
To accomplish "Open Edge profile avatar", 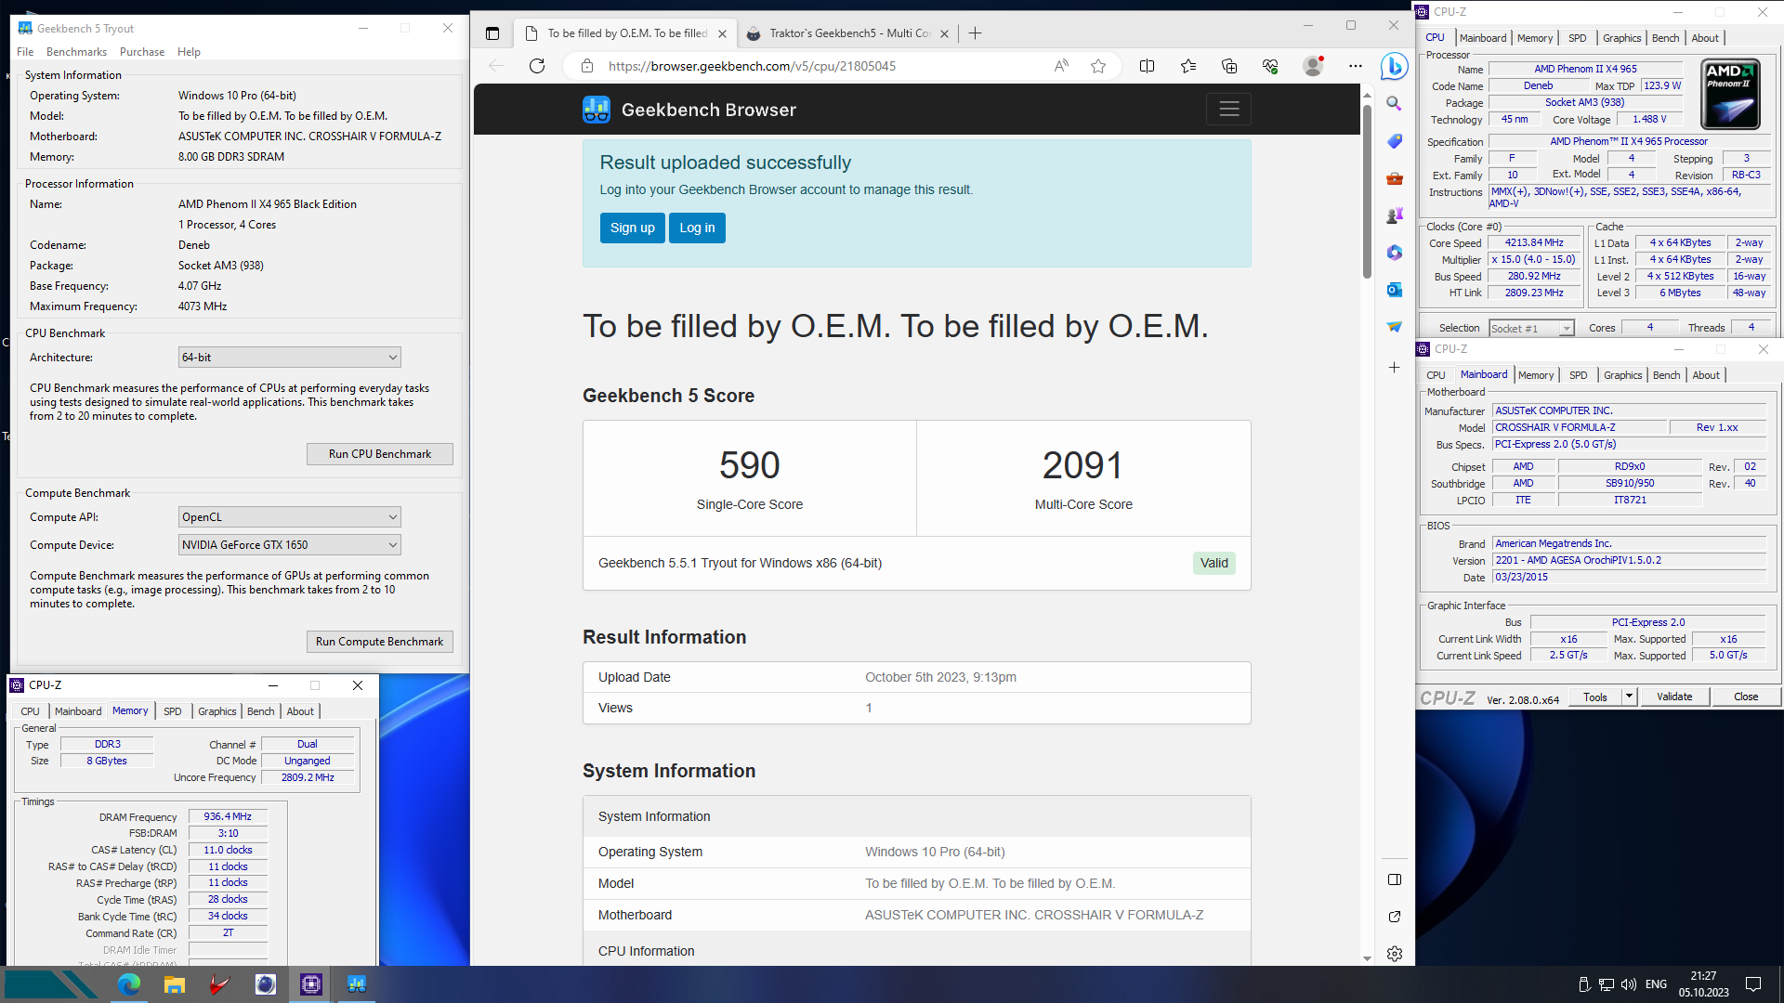I will pos(1313,66).
